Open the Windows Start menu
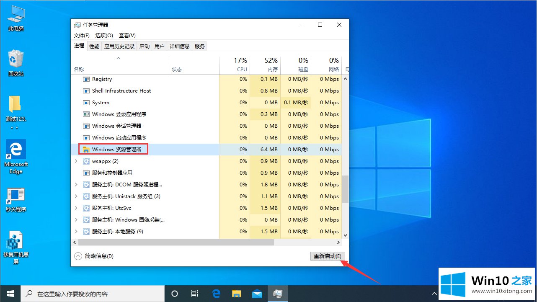The image size is (537, 302). pyautogui.click(x=10, y=294)
